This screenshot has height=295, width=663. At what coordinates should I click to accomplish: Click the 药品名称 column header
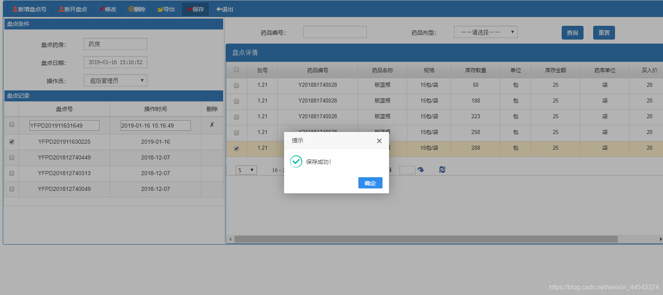pos(383,70)
